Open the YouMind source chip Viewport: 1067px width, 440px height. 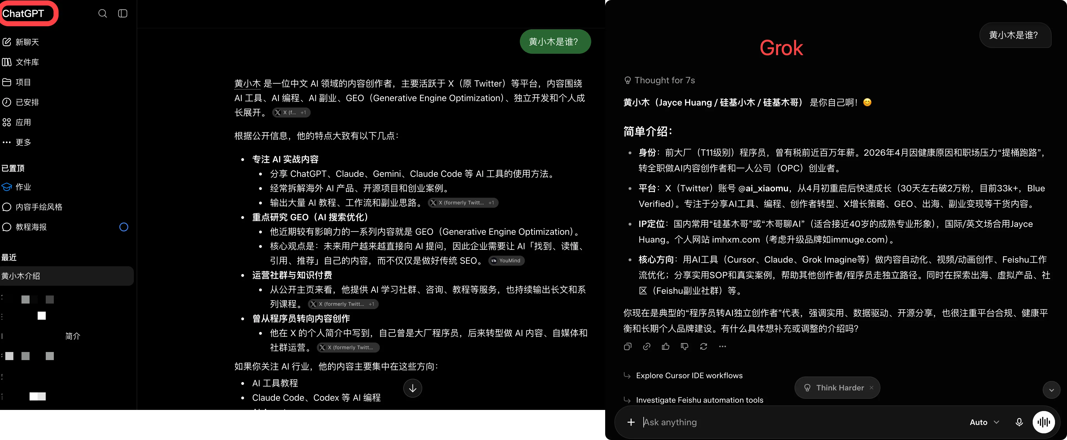pos(506,261)
